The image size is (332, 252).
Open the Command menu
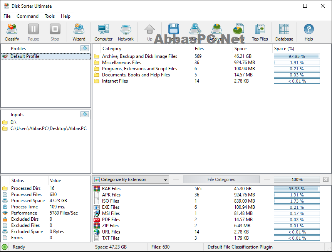coord(27,16)
